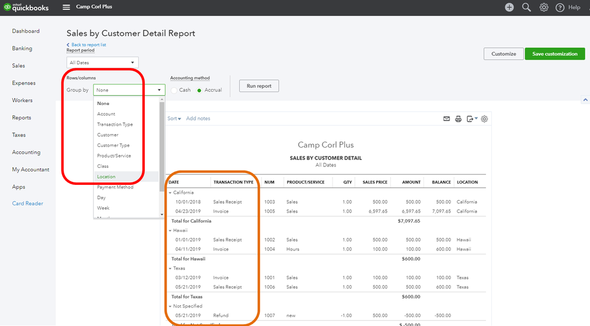590x326 pixels.
Task: Click Save customization button
Action: [555, 54]
